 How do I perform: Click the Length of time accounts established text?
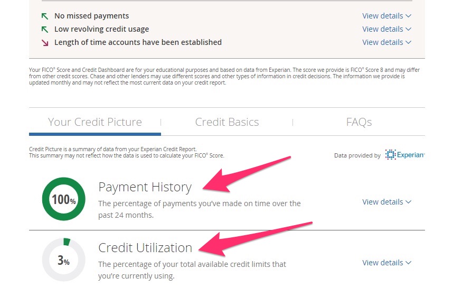point(138,42)
